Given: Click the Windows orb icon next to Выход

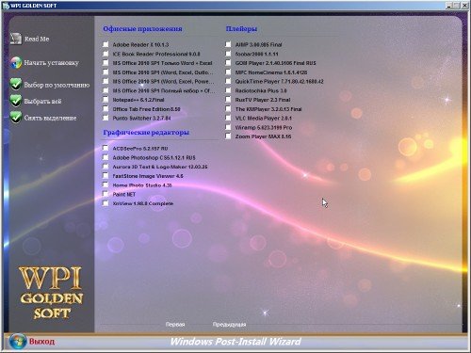Looking at the screenshot, I should point(18,342).
